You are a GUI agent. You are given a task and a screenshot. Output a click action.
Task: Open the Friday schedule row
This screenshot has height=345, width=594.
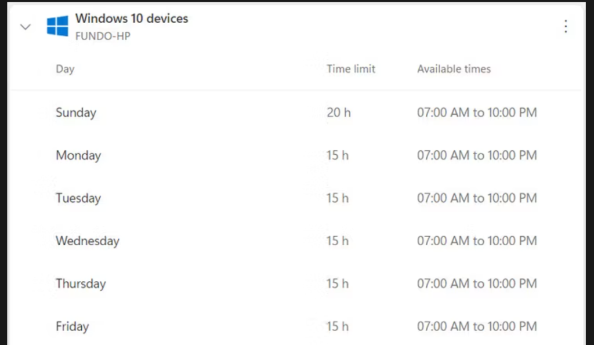point(72,326)
